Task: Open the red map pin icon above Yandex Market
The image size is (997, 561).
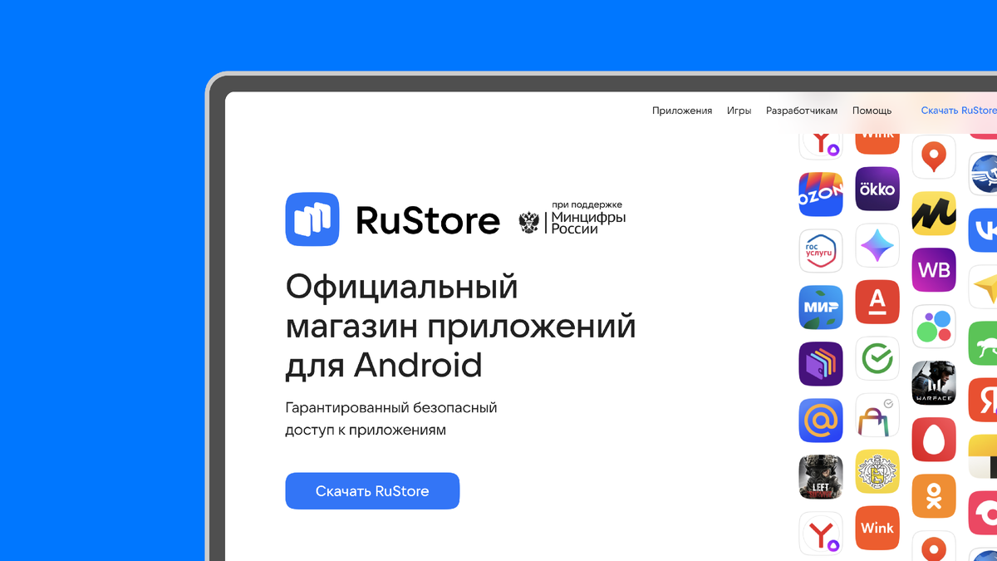Action: (934, 157)
